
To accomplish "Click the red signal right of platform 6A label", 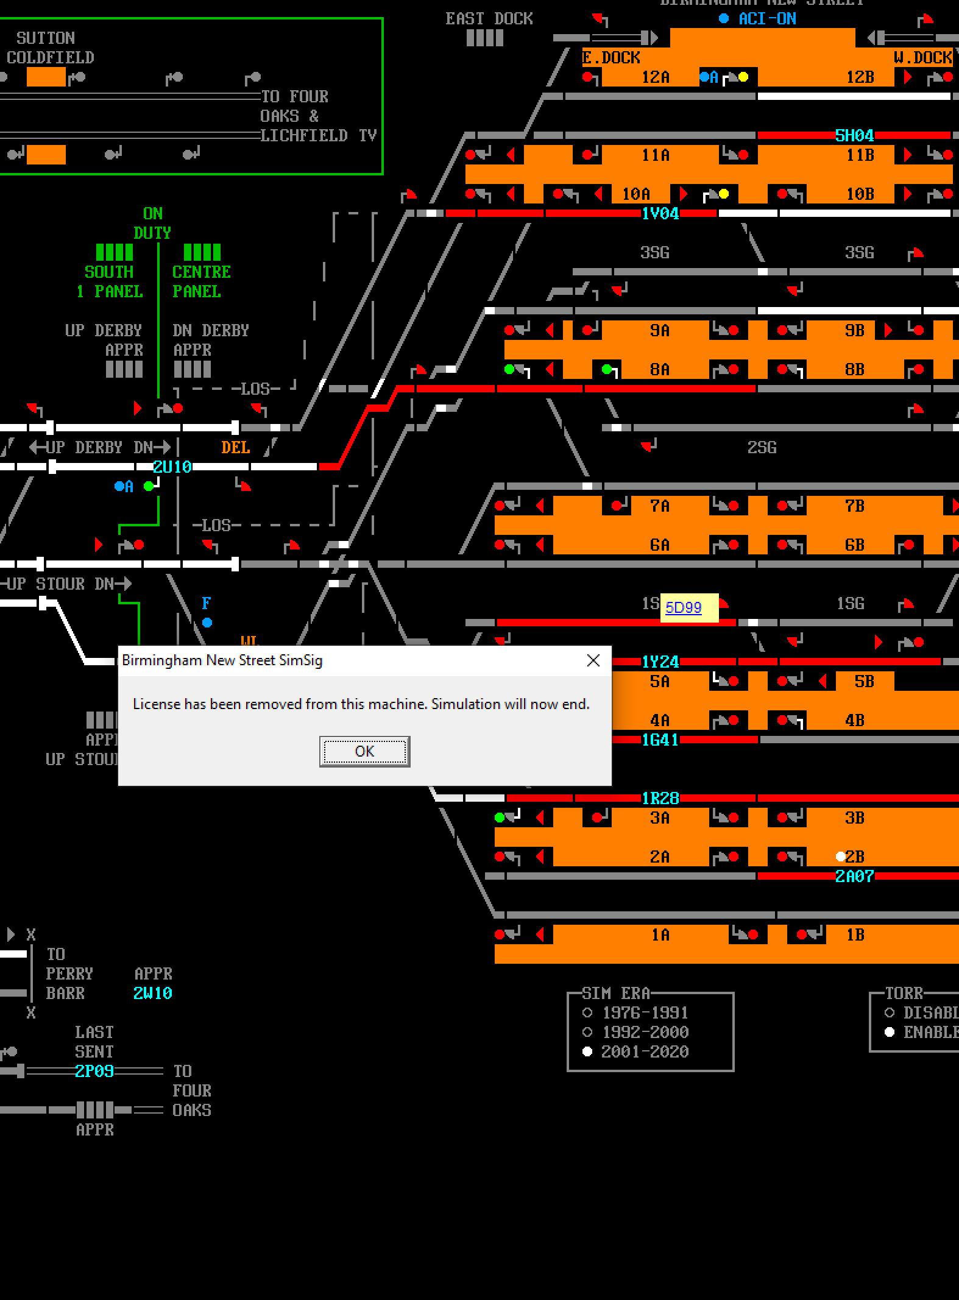I will pos(733,545).
